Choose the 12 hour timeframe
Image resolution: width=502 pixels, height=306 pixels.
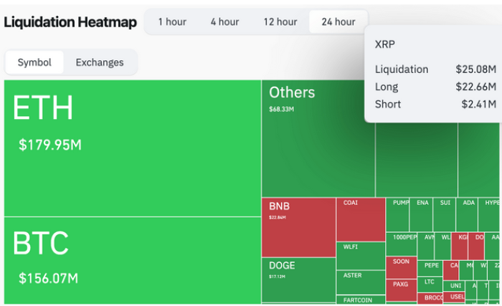tap(280, 21)
